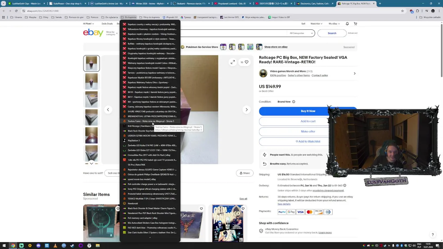Image resolution: width=443 pixels, height=249 pixels.
Task: Open the Touhou Fumo Allegro bookmark
Action: (150, 121)
